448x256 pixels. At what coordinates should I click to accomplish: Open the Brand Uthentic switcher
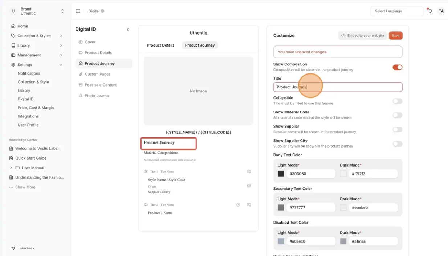click(37, 11)
